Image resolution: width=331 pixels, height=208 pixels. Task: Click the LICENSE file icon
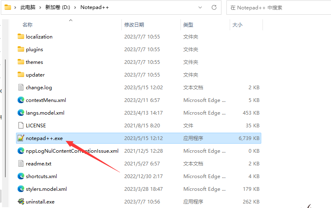pyautogui.click(x=21, y=126)
